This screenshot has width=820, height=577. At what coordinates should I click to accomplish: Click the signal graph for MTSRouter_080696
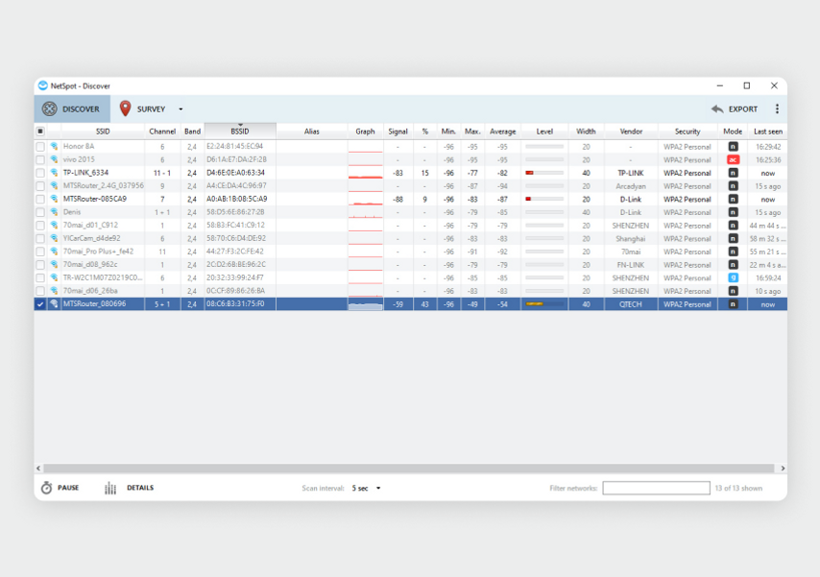(x=366, y=304)
